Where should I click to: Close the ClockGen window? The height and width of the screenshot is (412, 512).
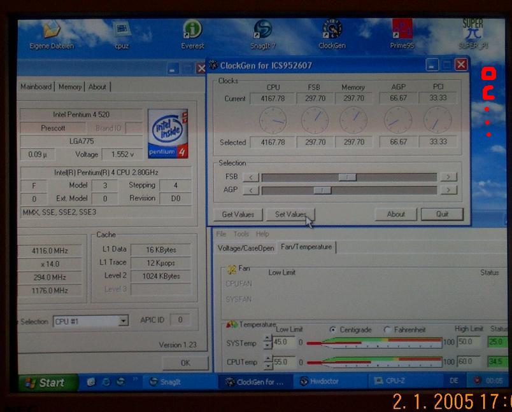[461, 65]
